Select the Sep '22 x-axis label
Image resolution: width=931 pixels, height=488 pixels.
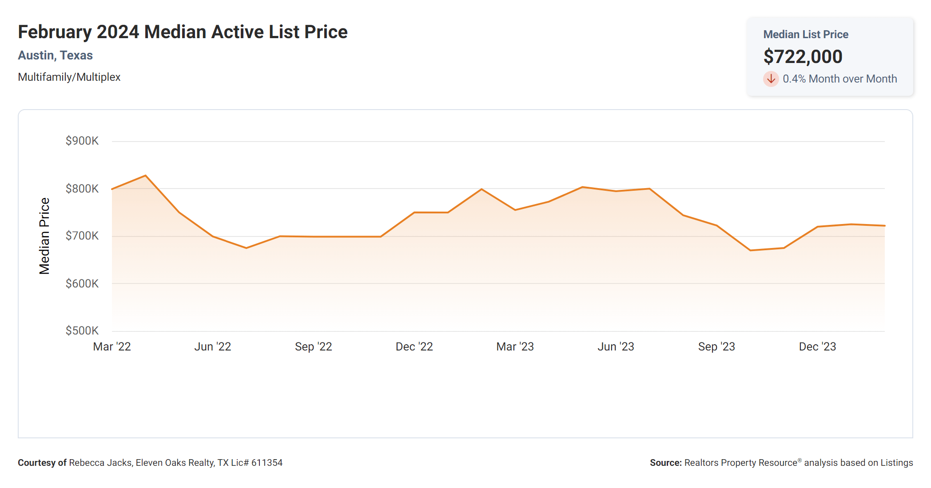314,346
